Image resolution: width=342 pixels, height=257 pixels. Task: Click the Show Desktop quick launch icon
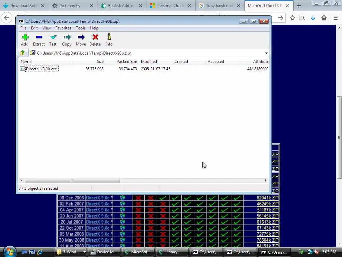24,252
